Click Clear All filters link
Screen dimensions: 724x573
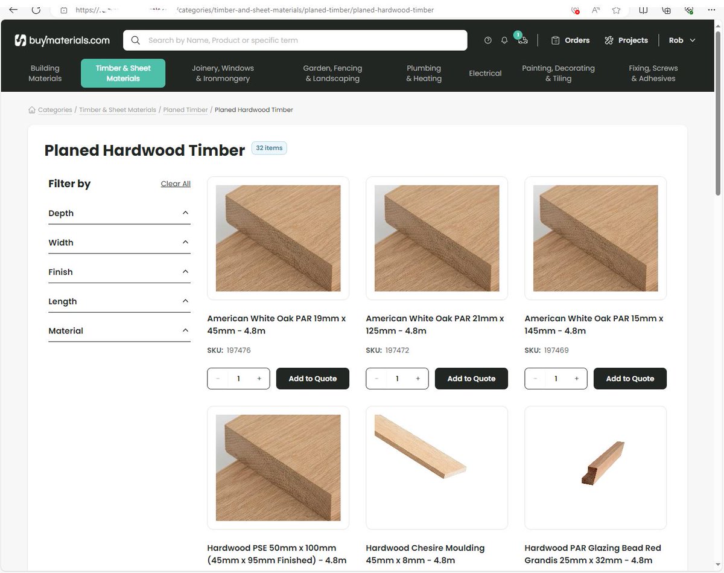point(176,184)
